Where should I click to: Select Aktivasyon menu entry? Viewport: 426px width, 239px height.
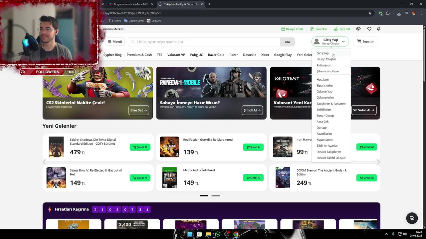click(x=324, y=65)
